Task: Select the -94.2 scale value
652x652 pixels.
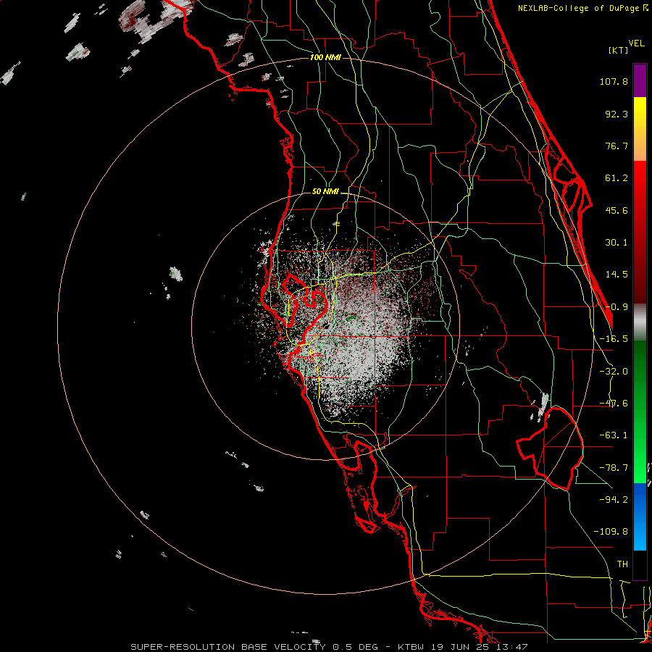Action: click(x=614, y=499)
